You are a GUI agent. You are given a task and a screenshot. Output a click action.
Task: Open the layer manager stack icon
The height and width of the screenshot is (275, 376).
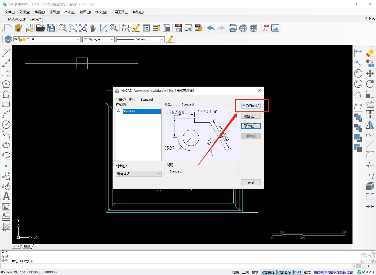coord(8,39)
